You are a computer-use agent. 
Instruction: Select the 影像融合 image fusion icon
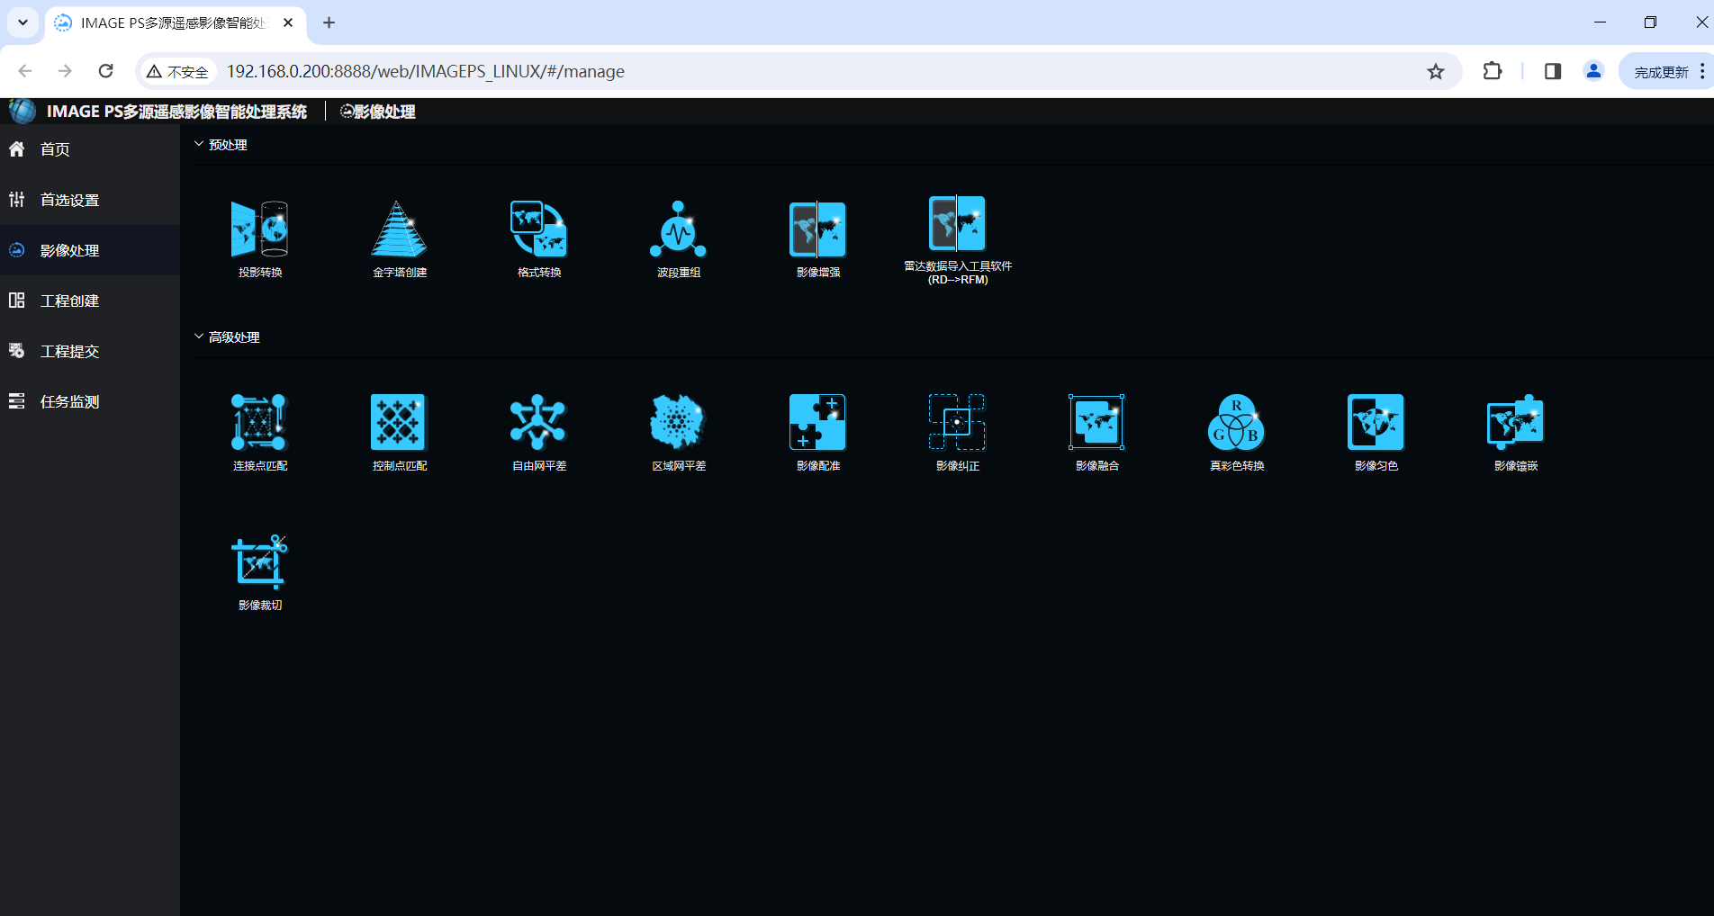pos(1096,423)
